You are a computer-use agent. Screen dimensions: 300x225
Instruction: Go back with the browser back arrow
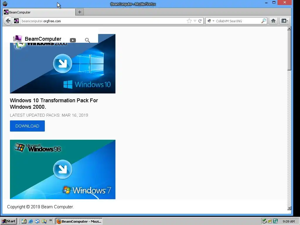click(x=8, y=21)
